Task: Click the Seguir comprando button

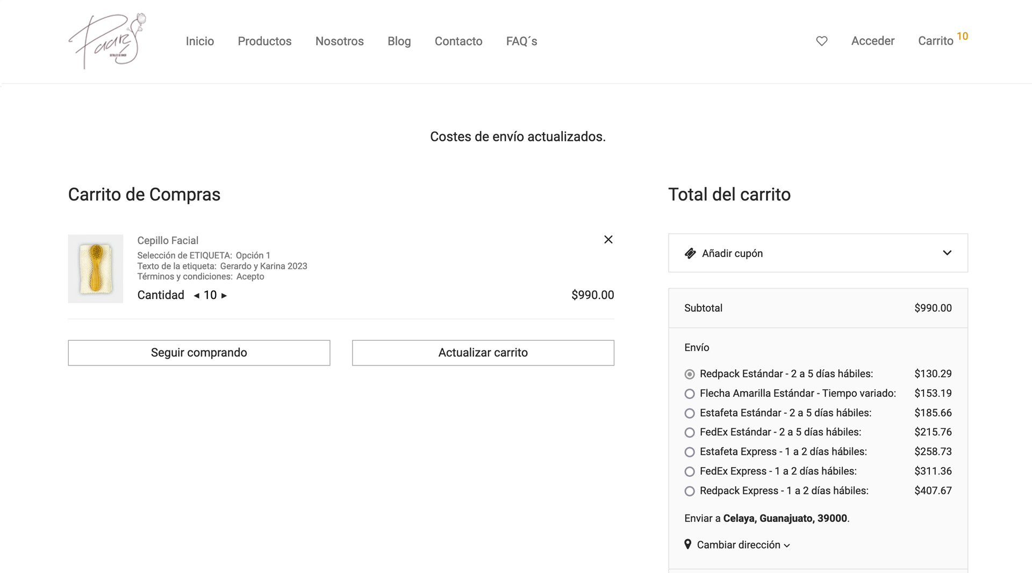Action: point(199,353)
